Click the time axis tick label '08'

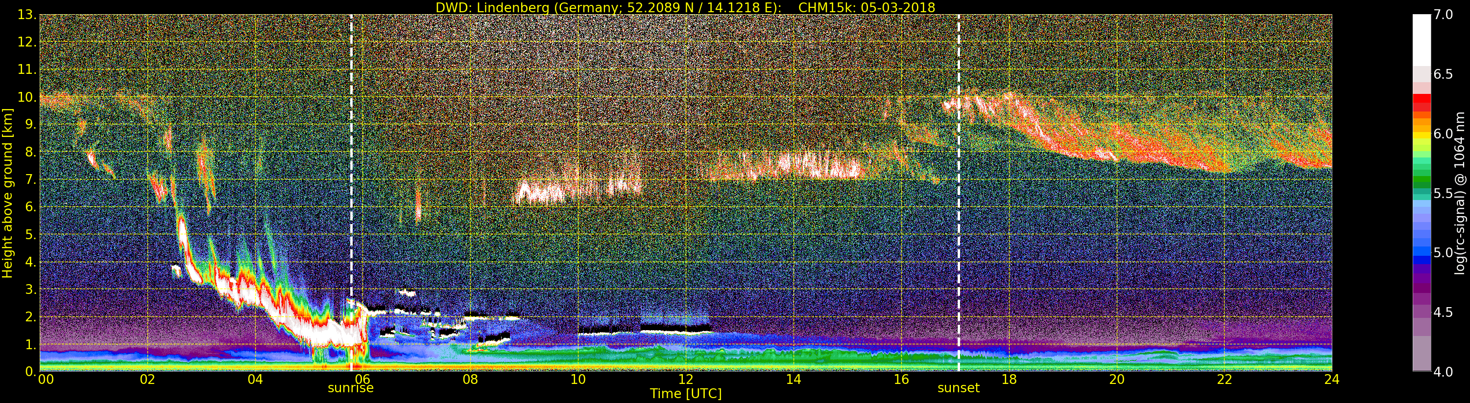(470, 379)
